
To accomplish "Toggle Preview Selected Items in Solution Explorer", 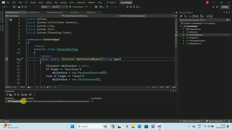I will click(211, 16).
